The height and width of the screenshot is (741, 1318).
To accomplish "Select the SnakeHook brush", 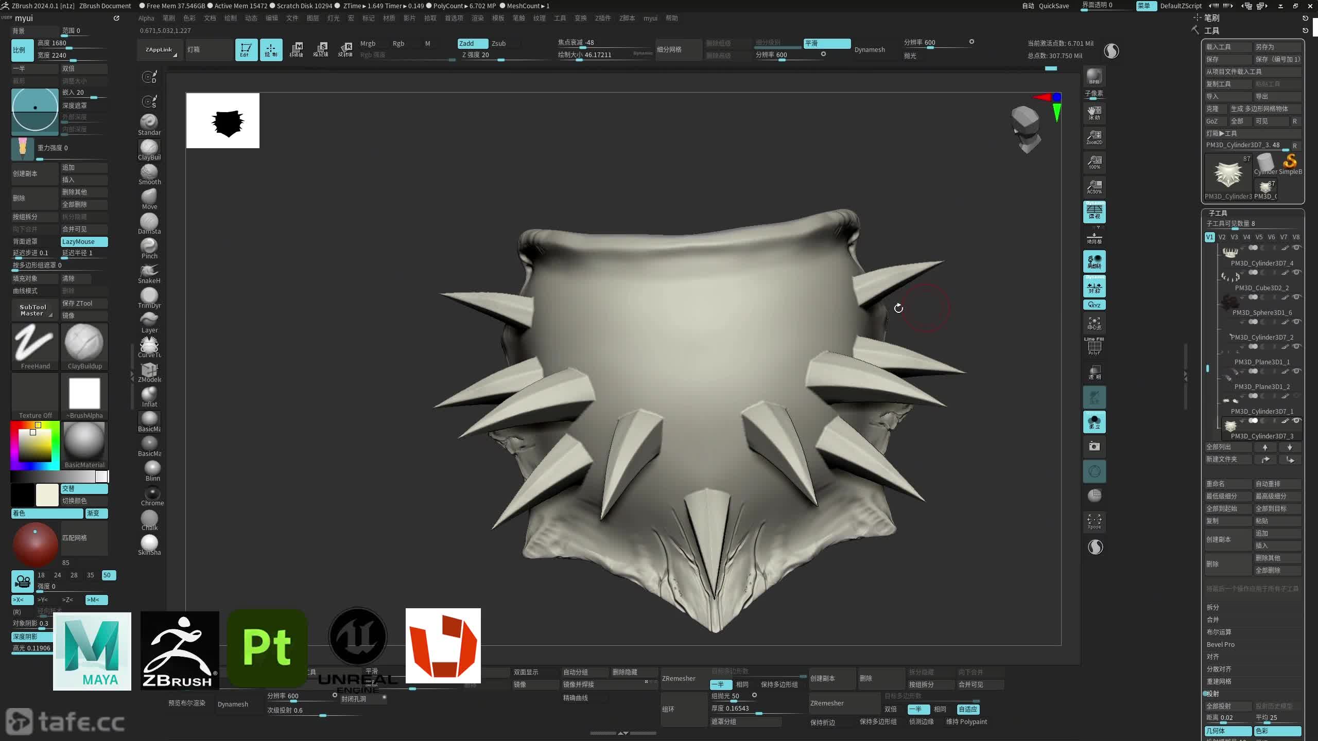I will coord(149,273).
